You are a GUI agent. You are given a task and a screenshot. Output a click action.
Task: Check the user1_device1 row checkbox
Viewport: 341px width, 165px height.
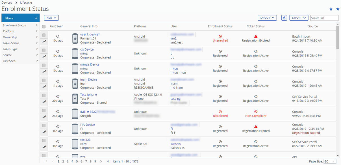click(x=44, y=35)
